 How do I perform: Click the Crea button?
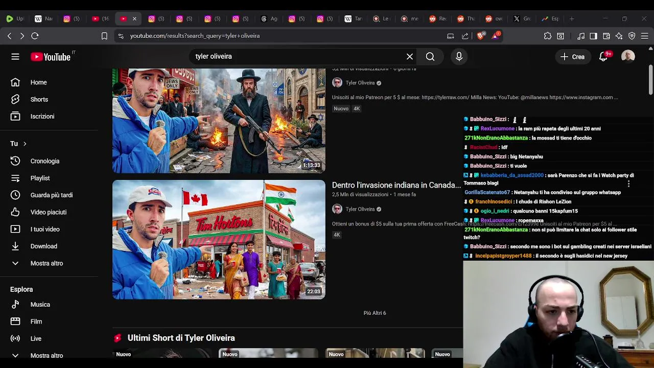point(572,57)
